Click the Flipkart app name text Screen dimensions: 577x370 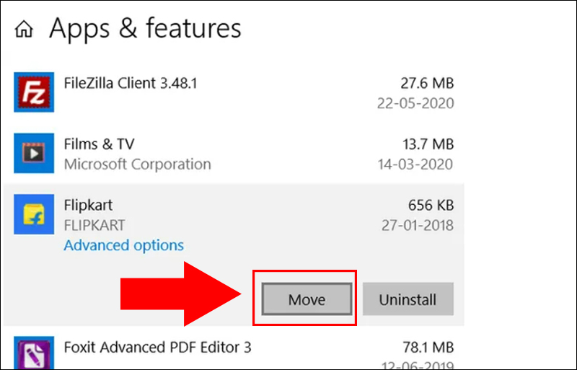(88, 206)
